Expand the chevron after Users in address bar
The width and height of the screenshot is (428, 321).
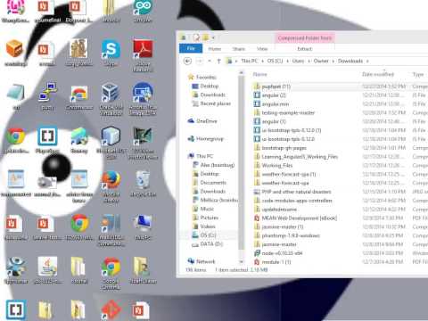[x=309, y=62]
